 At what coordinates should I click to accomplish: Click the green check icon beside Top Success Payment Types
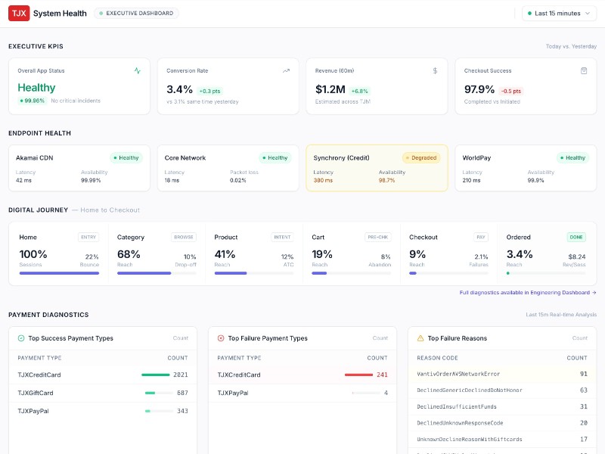point(21,338)
